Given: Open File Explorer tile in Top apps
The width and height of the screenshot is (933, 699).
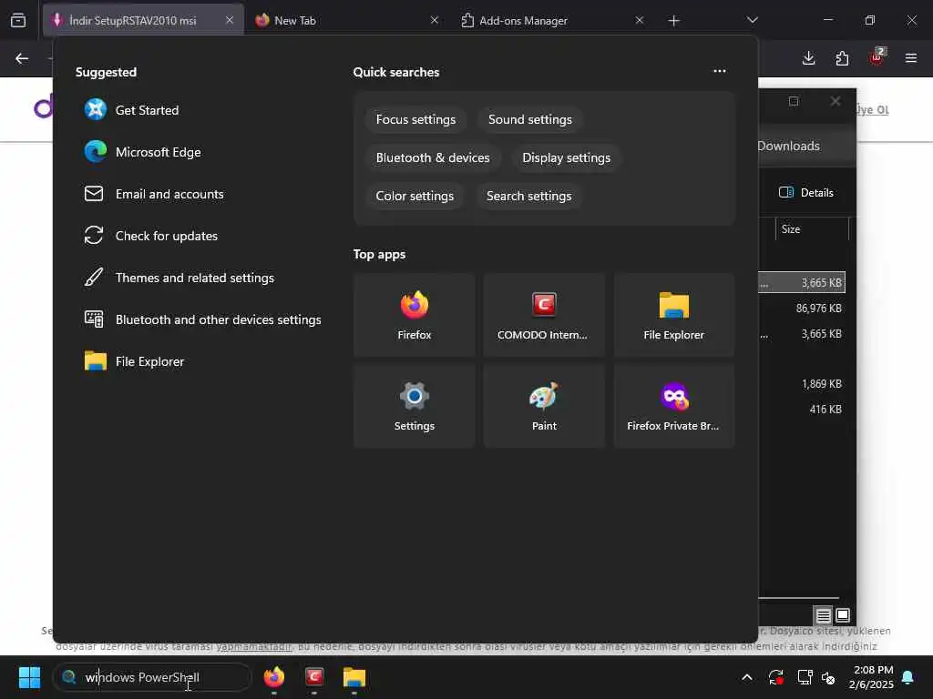Looking at the screenshot, I should click(673, 315).
